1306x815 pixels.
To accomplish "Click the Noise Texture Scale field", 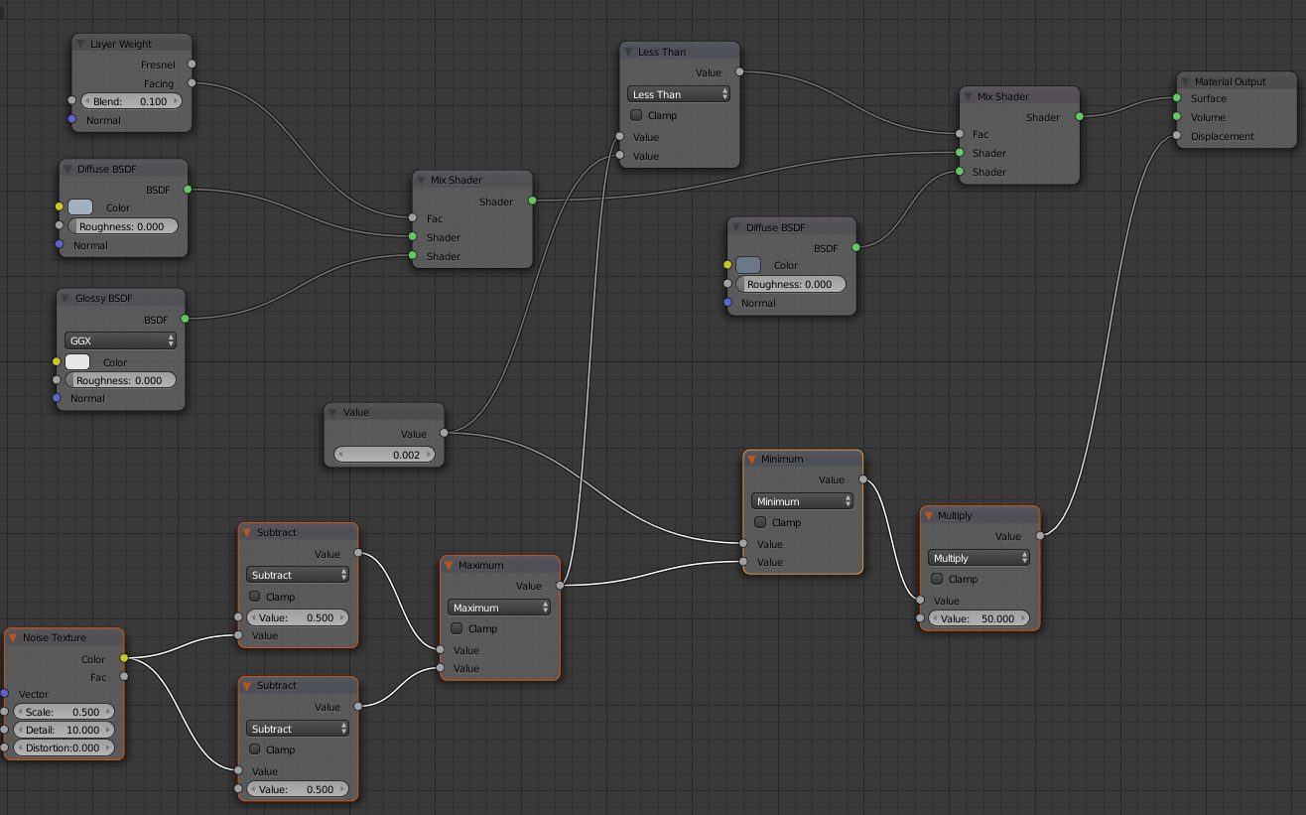I will tap(64, 712).
